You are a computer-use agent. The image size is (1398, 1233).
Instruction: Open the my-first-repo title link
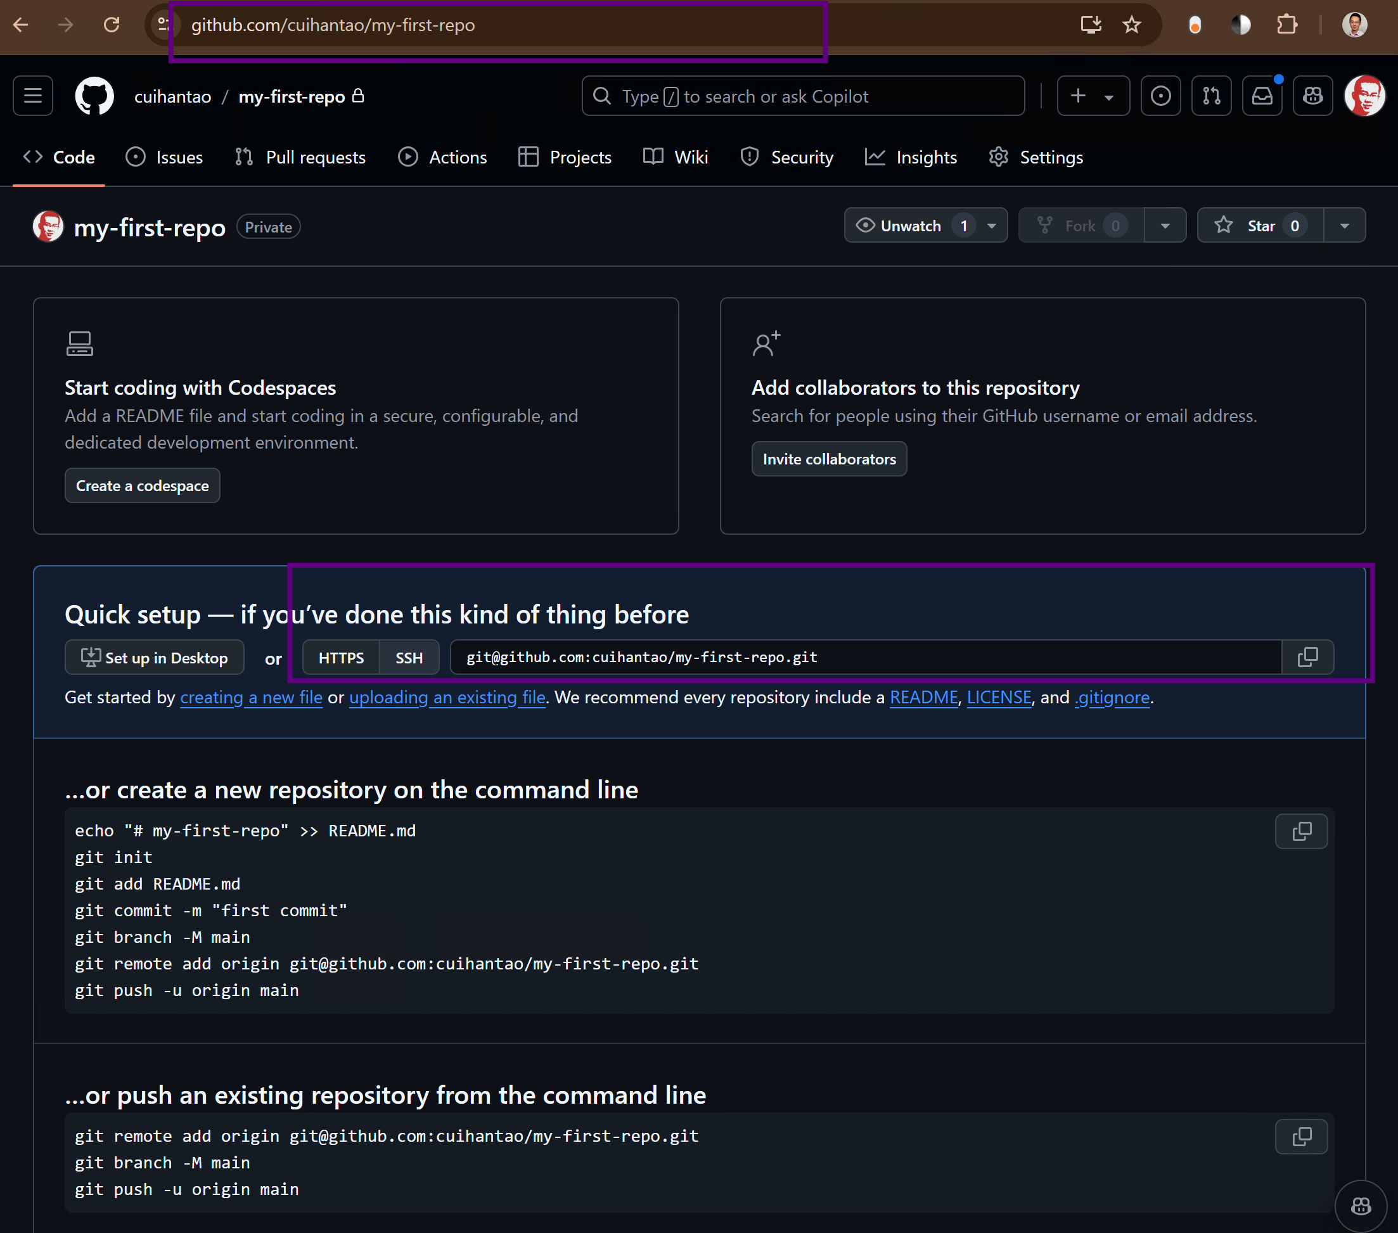point(149,227)
